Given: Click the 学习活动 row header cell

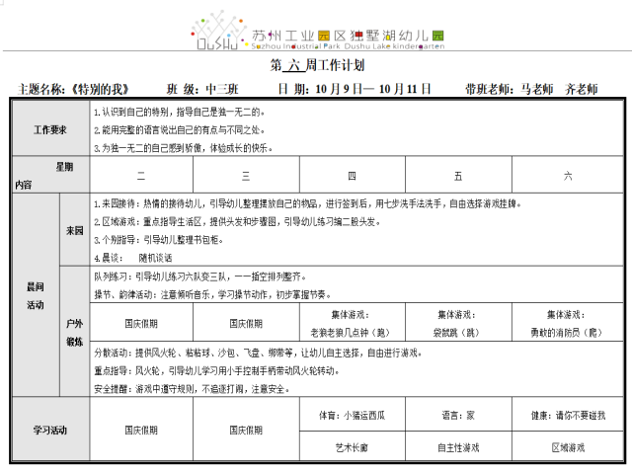Looking at the screenshot, I should tap(50, 431).
